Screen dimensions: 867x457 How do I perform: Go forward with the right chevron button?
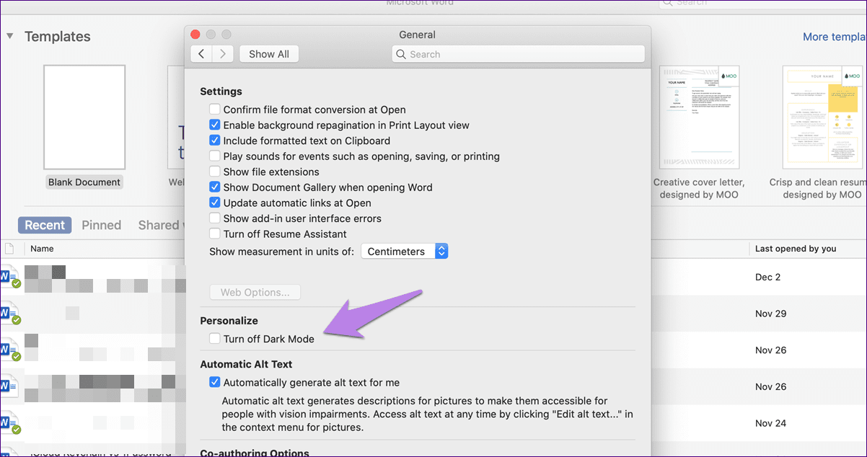tap(223, 54)
